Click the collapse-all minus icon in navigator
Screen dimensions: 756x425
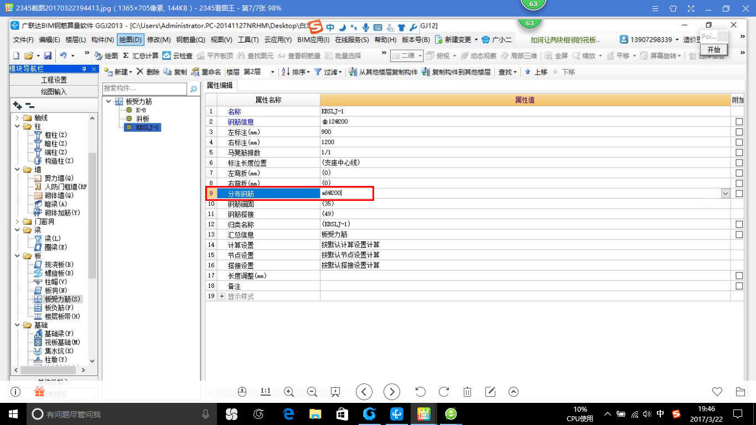[x=30, y=105]
